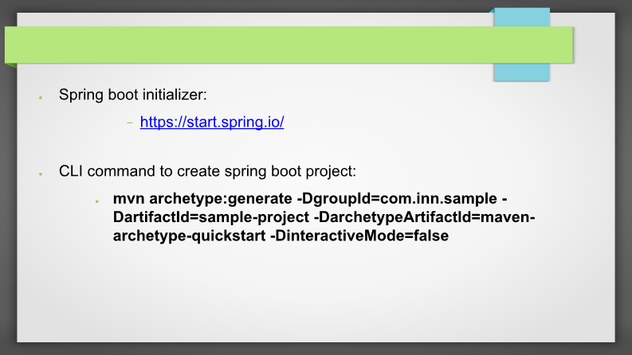Click green bullet beside CLI command line
This screenshot has width=632, height=355.
pos(41,174)
